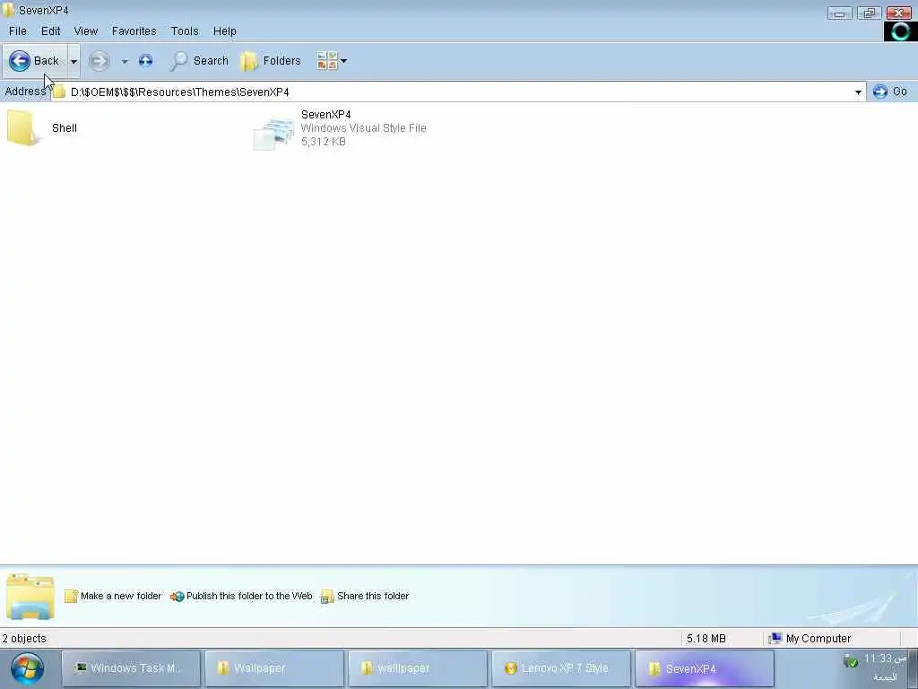Open the Tools menu
This screenshot has width=918, height=689.
click(185, 31)
